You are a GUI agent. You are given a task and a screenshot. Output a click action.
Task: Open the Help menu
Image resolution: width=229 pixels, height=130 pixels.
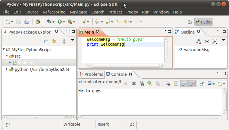click(177, 12)
